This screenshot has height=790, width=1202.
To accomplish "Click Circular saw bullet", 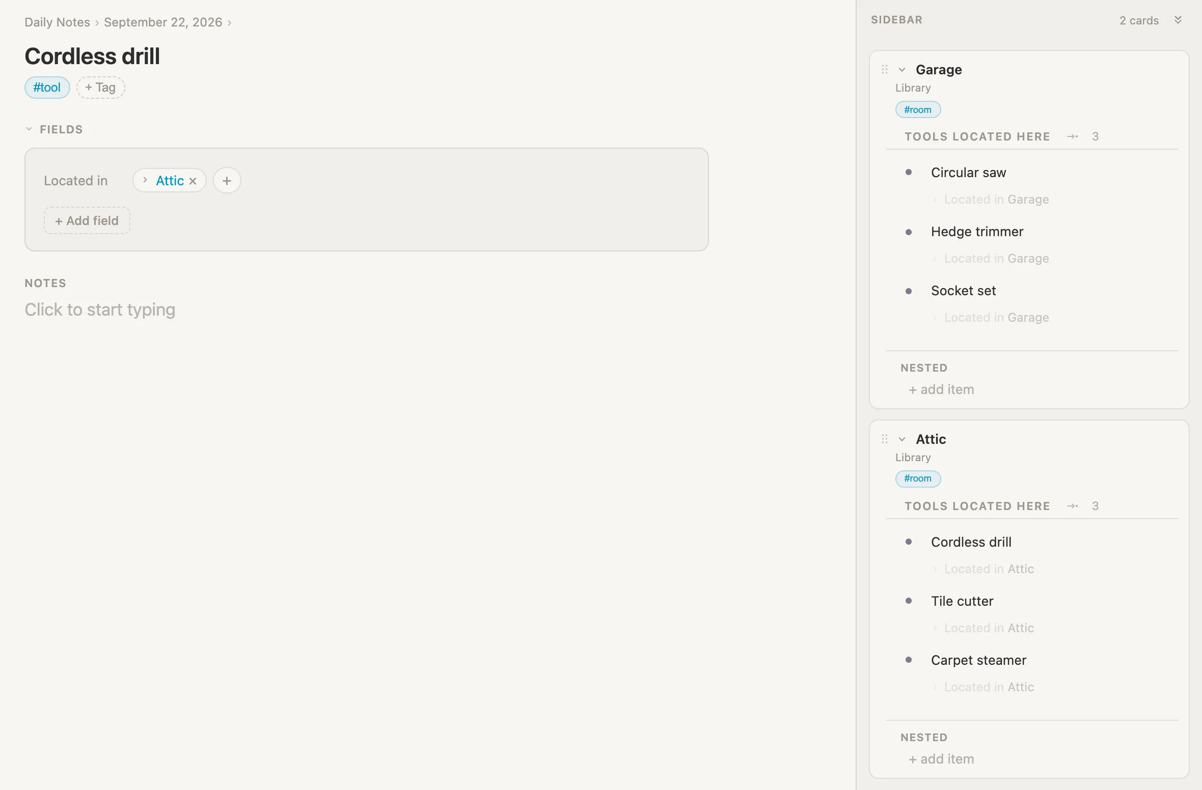I will pyautogui.click(x=909, y=173).
